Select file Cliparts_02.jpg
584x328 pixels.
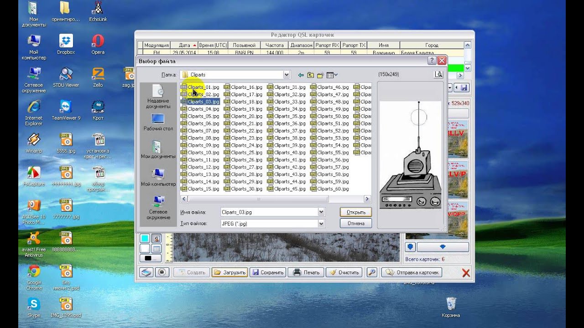(x=200, y=94)
